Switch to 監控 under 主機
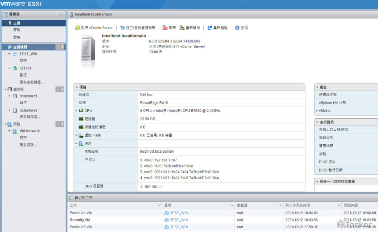Viewport: 378px width, 232px height. pos(16,37)
